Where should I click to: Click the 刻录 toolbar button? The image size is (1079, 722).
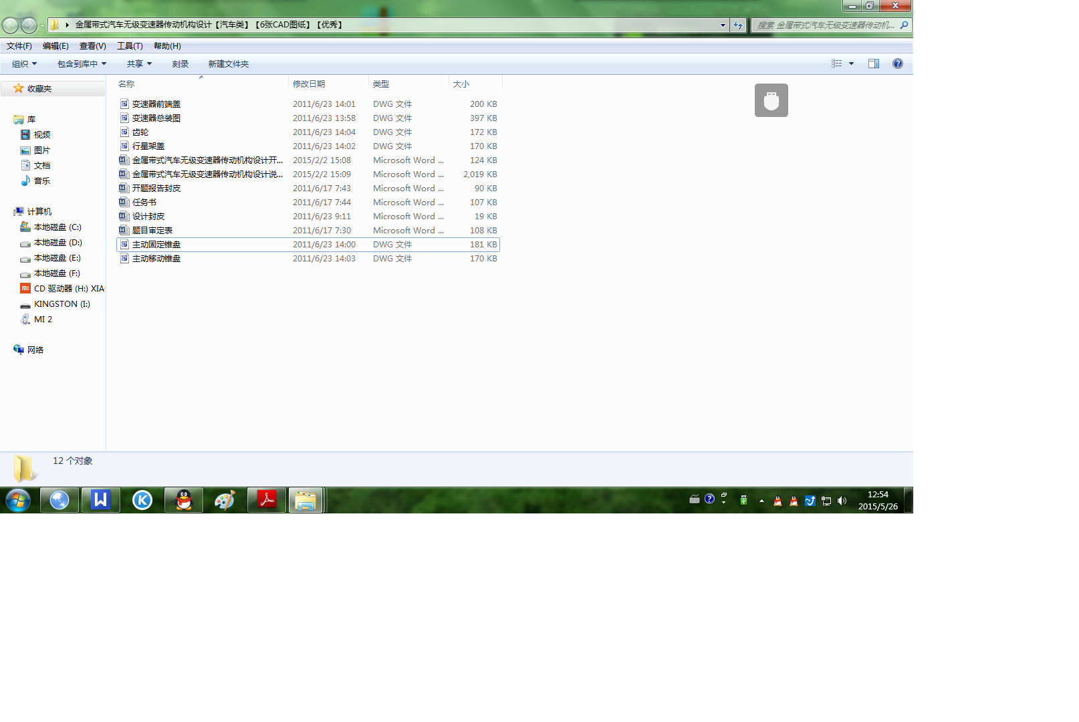click(x=181, y=64)
